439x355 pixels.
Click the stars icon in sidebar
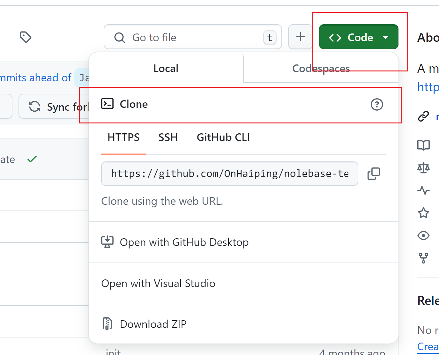coord(423,213)
